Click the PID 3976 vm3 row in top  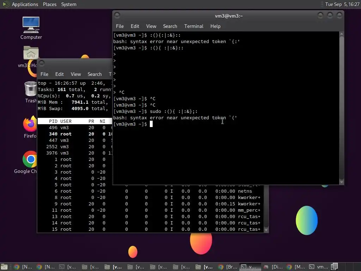75,153
